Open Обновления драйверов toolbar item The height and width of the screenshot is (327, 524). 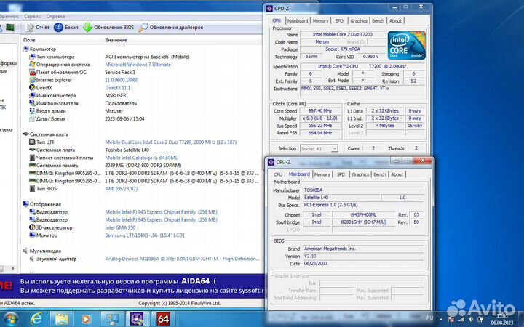pos(170,28)
